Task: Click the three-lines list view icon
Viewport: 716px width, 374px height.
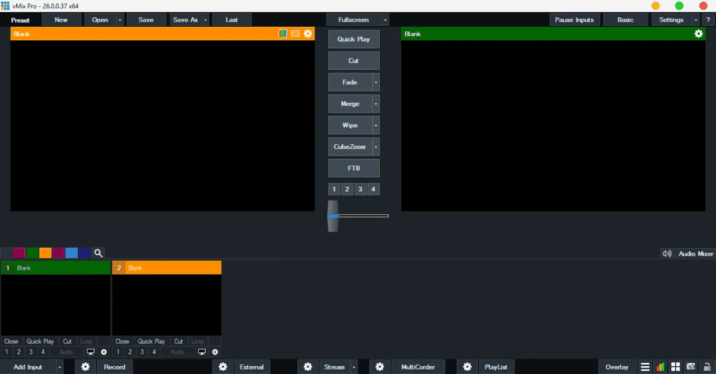Action: click(x=645, y=367)
